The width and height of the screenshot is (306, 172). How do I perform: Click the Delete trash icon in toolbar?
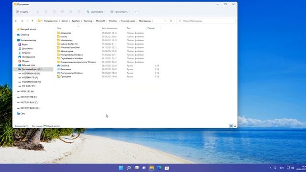pos(79,11)
